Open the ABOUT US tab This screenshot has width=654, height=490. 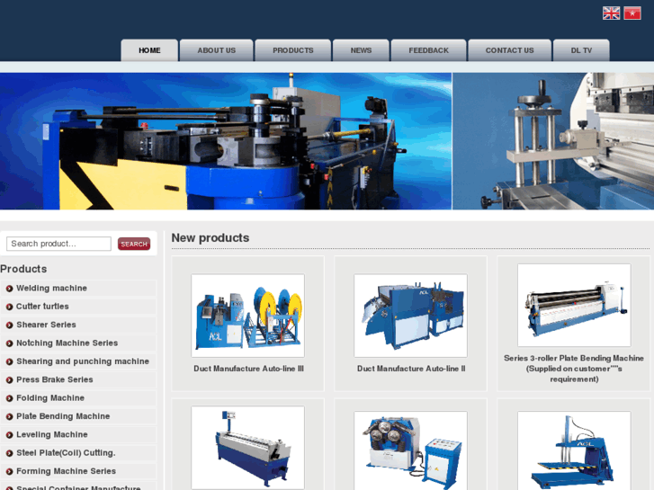tap(217, 50)
